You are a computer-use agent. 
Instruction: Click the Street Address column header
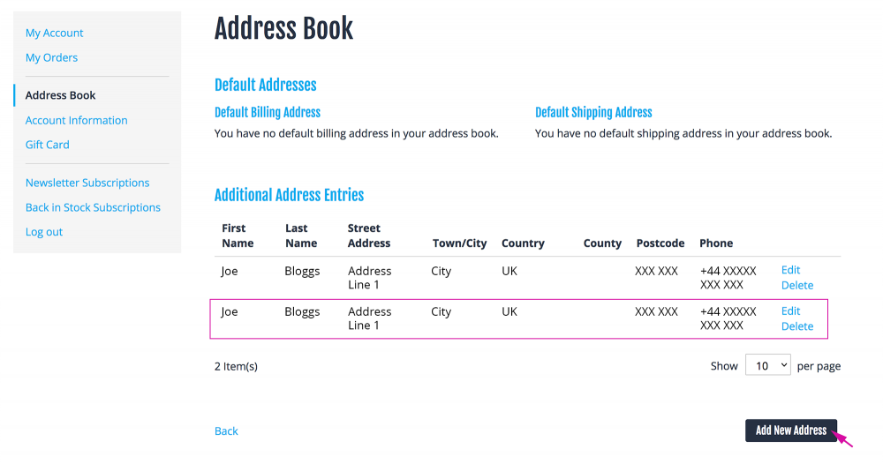click(368, 236)
